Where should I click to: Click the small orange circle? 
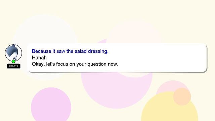point(182,96)
